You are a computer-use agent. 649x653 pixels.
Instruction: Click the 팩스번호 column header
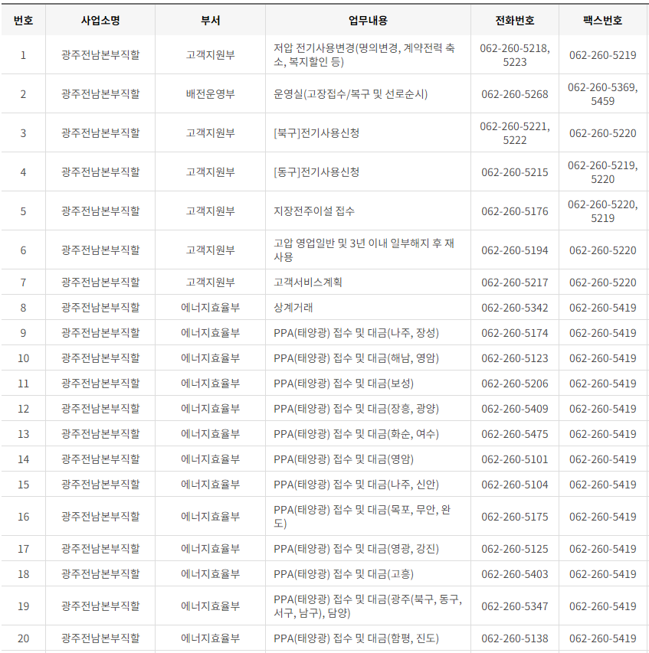point(603,21)
